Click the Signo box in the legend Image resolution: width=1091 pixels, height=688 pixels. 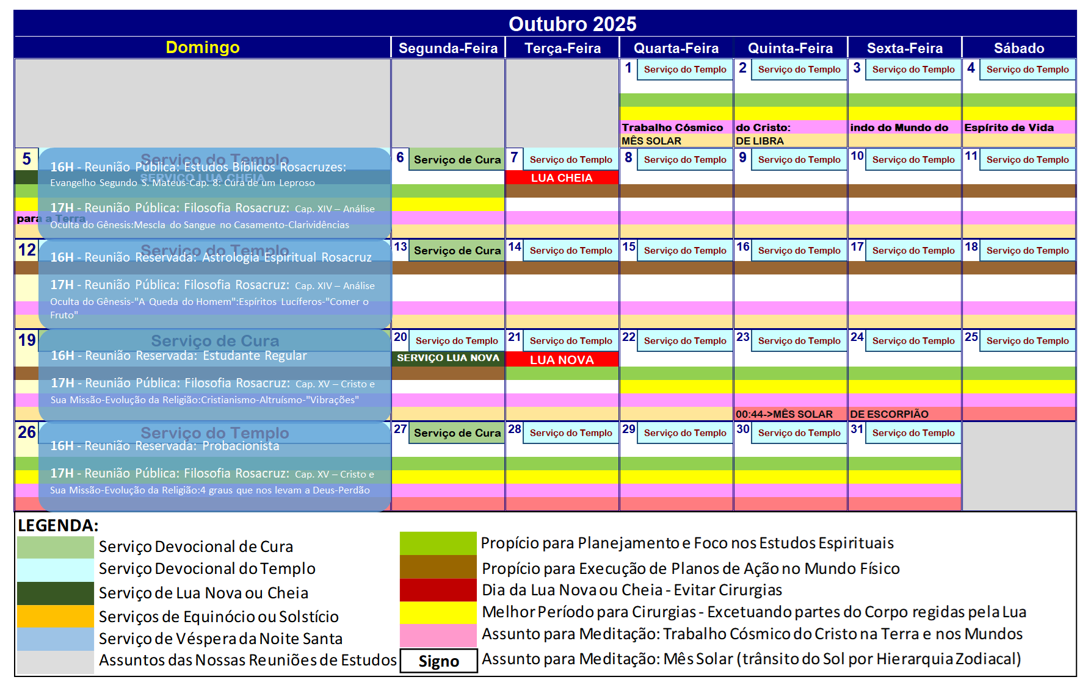click(438, 661)
